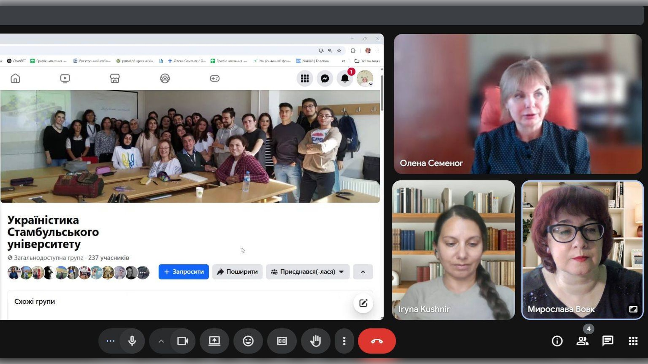Open the Meet activities grid icon

pyautogui.click(x=633, y=341)
